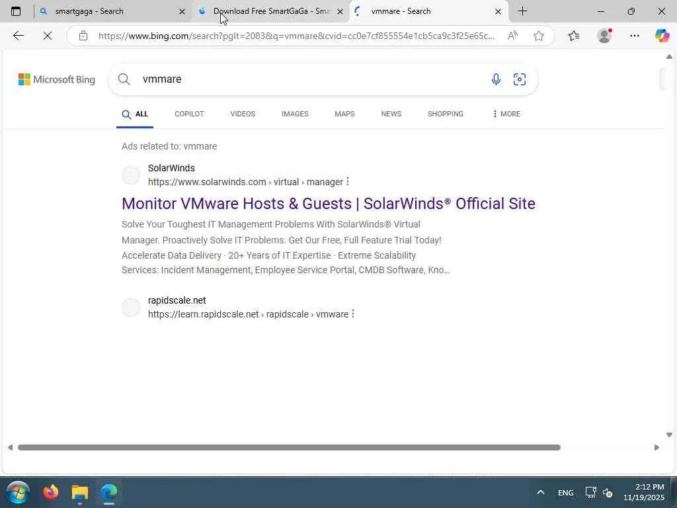Click the SolarWinds site favicon
The image size is (677, 508).
[x=131, y=175]
